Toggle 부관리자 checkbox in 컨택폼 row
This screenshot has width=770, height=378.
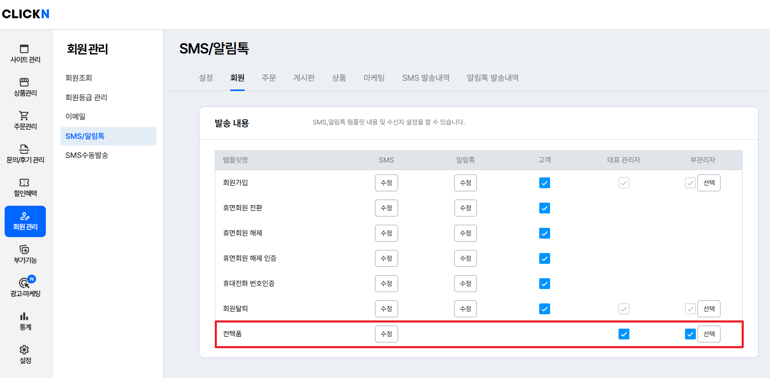tap(690, 334)
